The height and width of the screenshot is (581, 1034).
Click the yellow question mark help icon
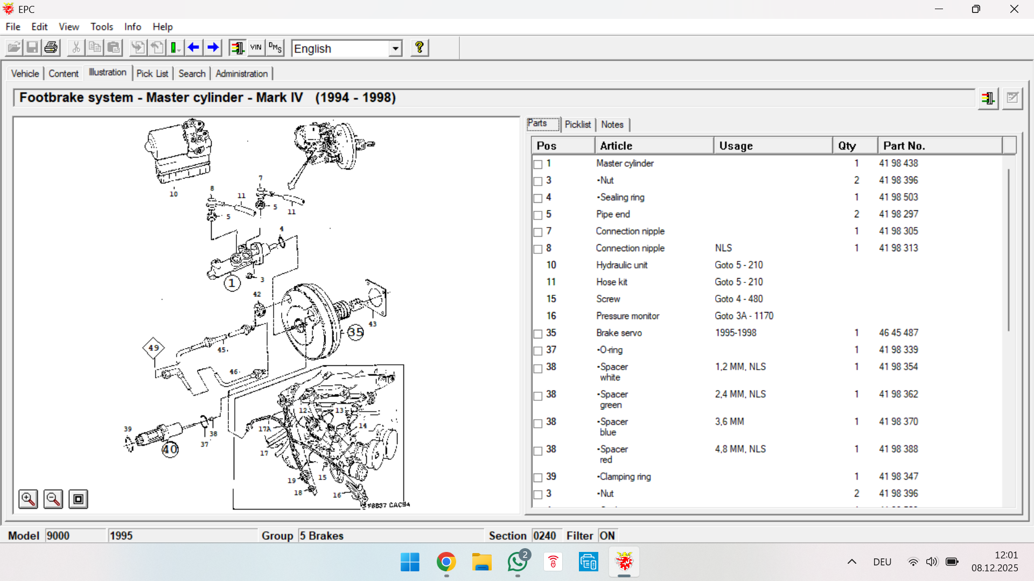[x=419, y=48]
